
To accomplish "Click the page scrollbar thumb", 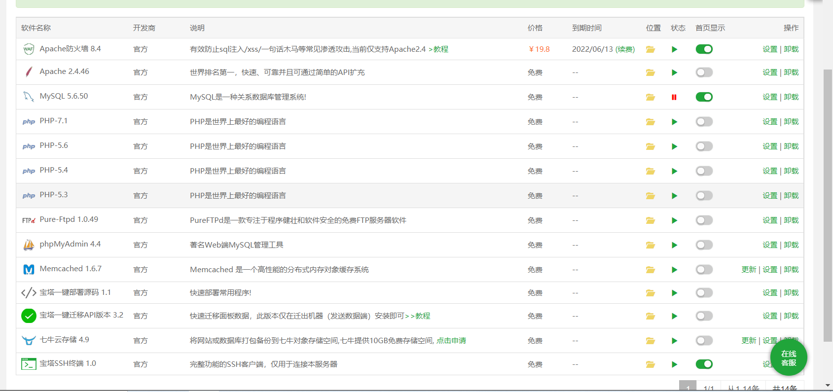I will [x=828, y=205].
